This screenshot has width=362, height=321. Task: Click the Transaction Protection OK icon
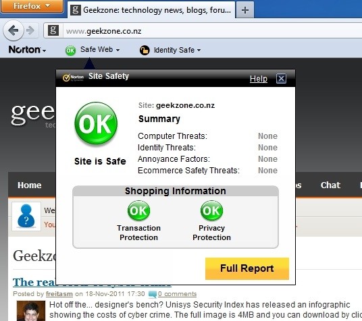click(x=138, y=210)
